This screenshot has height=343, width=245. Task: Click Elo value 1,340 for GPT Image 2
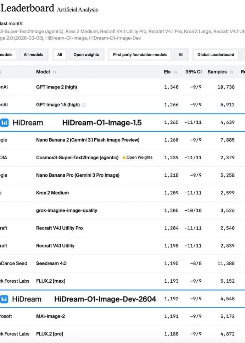point(171,87)
